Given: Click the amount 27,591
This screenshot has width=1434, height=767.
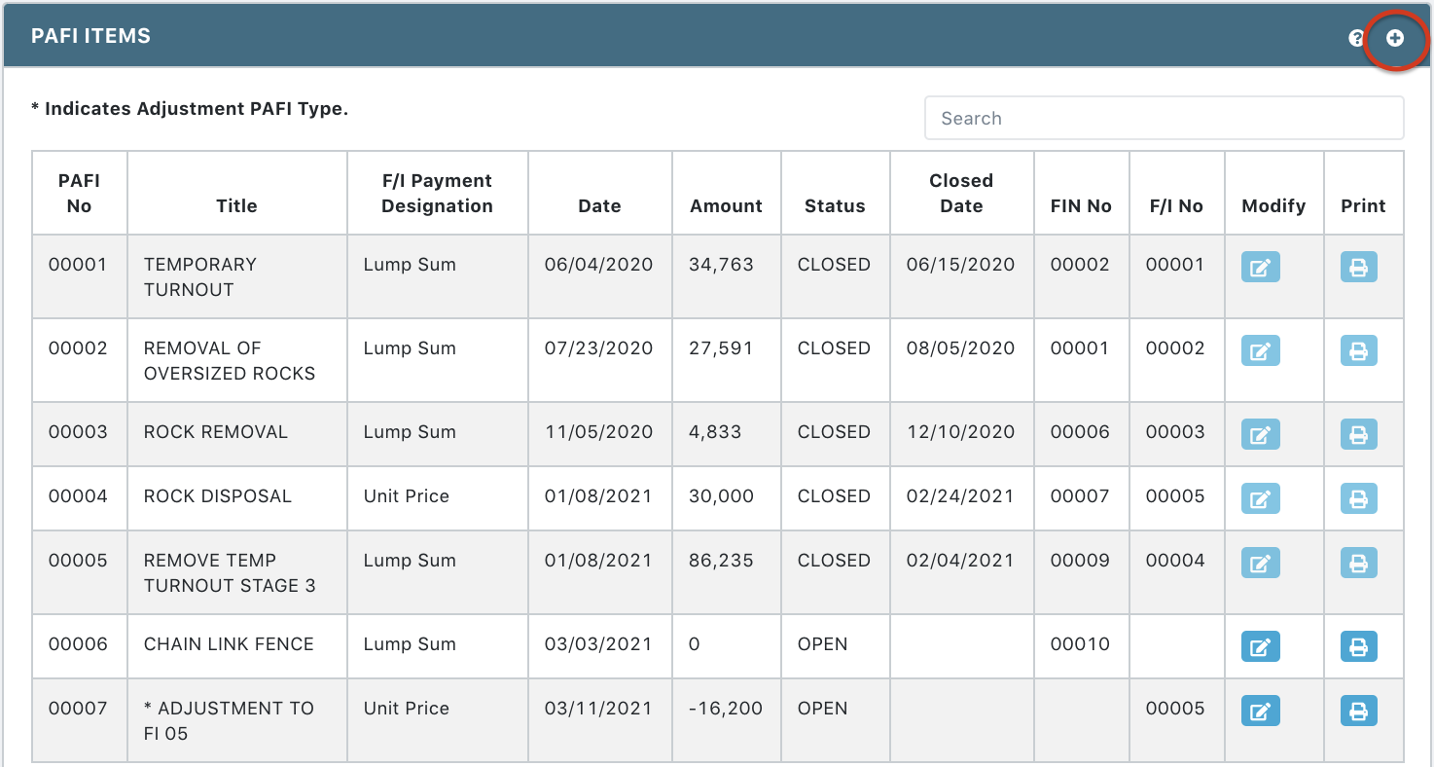Looking at the screenshot, I should point(721,347).
